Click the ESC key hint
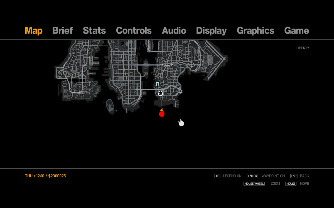Viewport: 334px width, 208px height. 294,176
